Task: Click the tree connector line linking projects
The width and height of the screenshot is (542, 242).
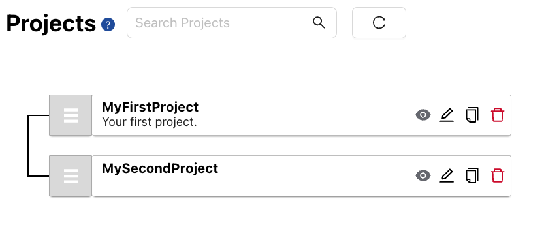Action: pyautogui.click(x=28, y=145)
